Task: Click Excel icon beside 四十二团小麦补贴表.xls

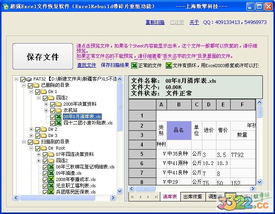Action: pos(59,123)
